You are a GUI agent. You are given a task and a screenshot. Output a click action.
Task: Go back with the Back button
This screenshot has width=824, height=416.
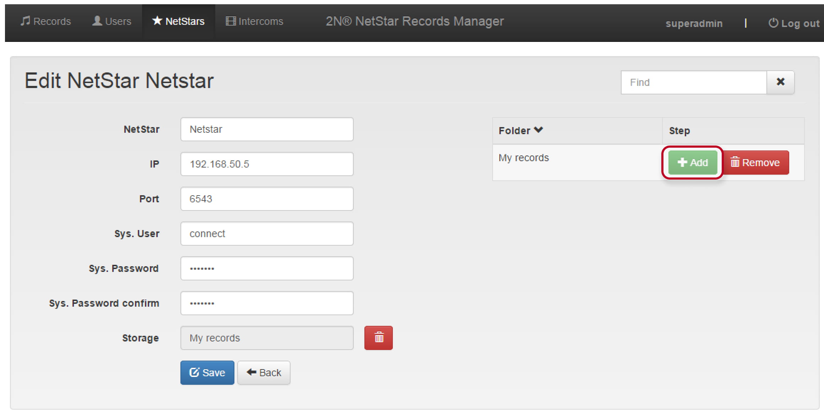coord(264,373)
